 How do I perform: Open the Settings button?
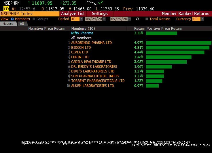[x=100, y=14]
